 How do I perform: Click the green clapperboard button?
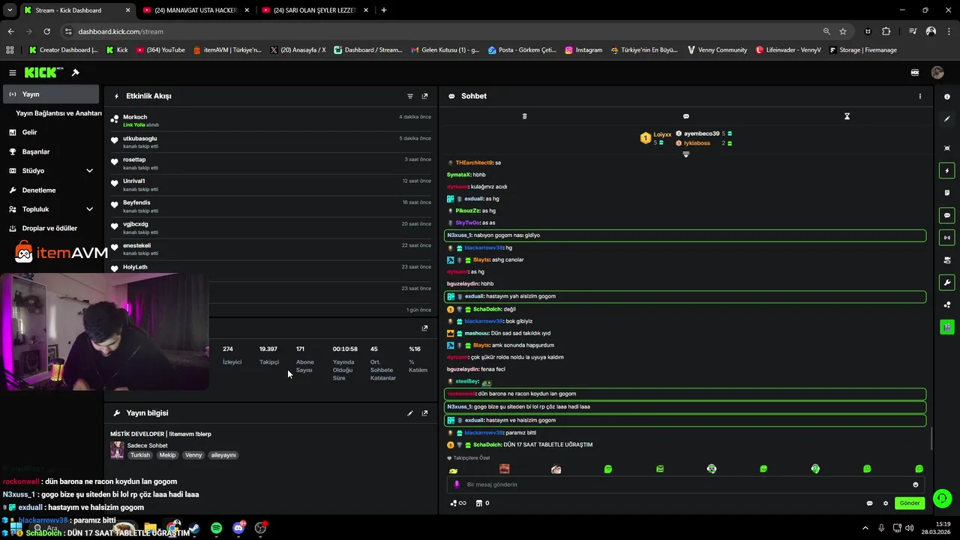tap(947, 327)
